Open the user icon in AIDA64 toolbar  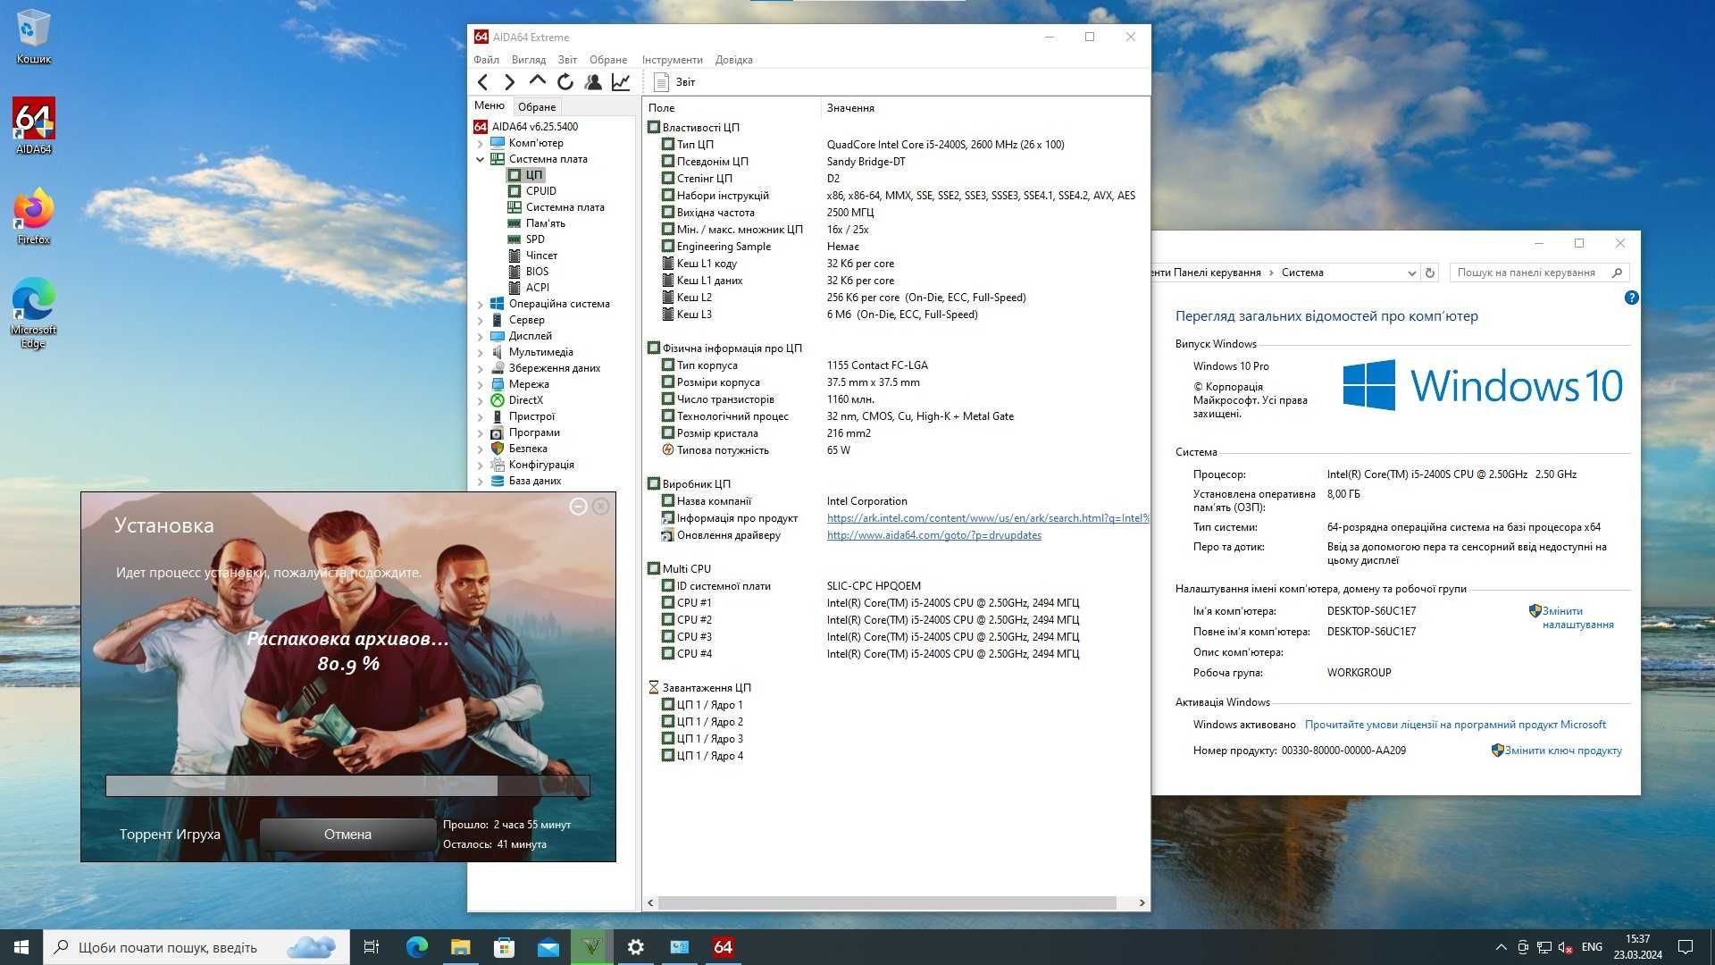(593, 82)
